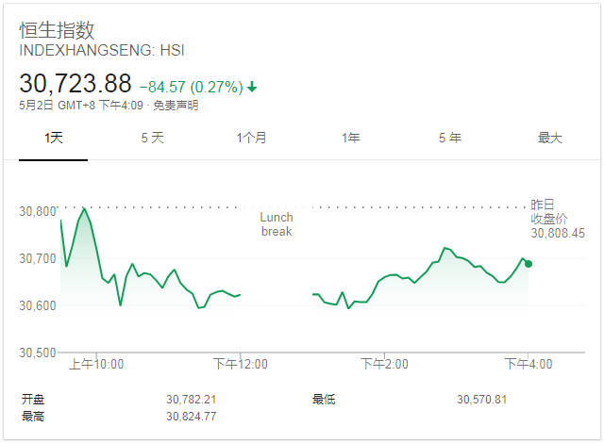Click the 最高 label
This screenshot has width=604, height=443.
33,417
